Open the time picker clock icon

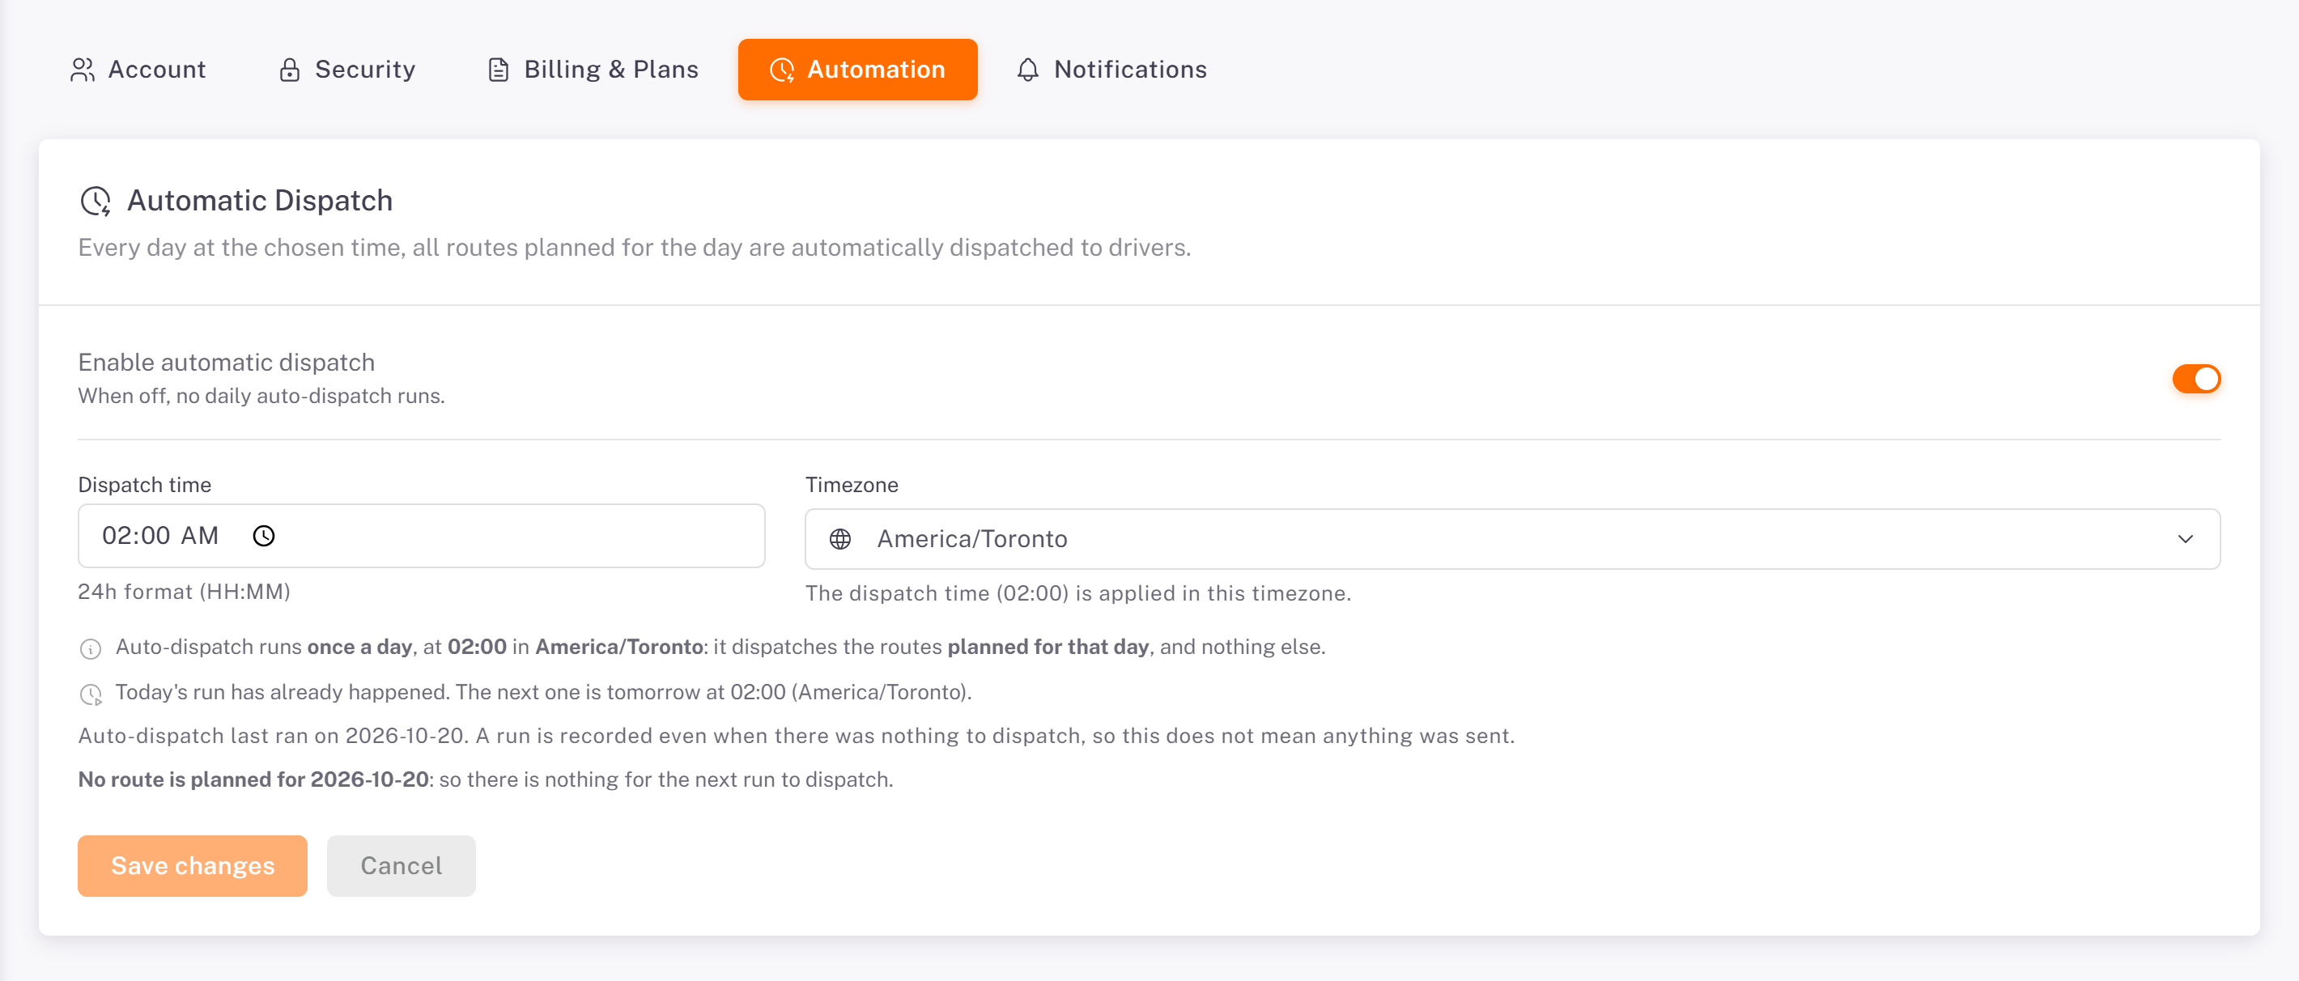pyautogui.click(x=263, y=536)
